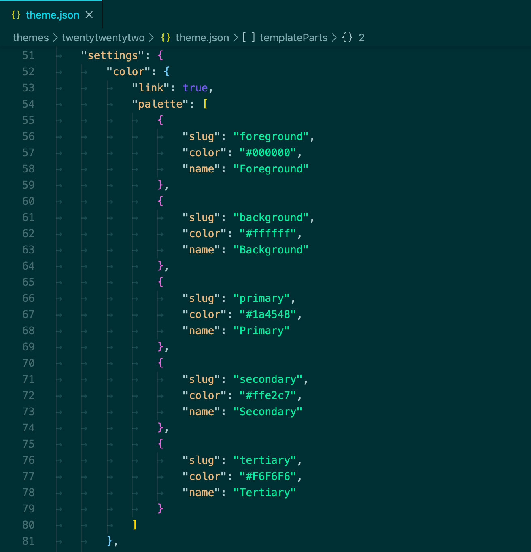
Task: Open the themes breadcrumb dropdown
Action: 31,38
